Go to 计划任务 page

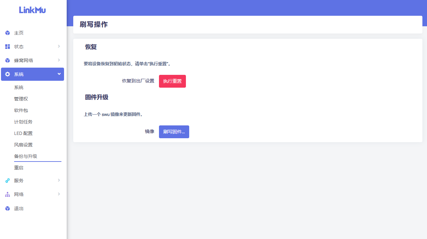tap(23, 122)
